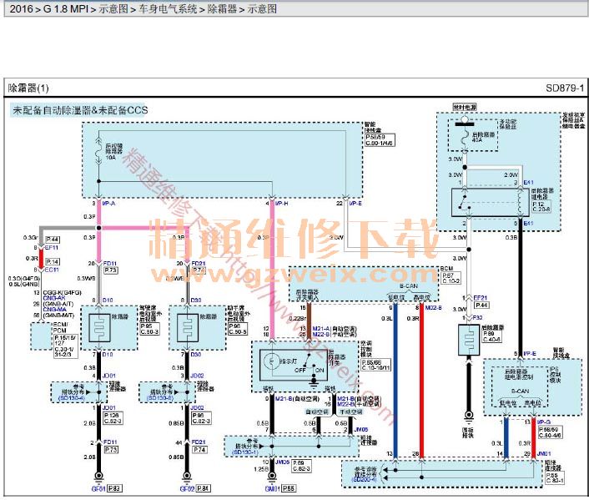Open E41 connector link at relay pin 5
Screen dimensions: 589x500
(x=529, y=224)
